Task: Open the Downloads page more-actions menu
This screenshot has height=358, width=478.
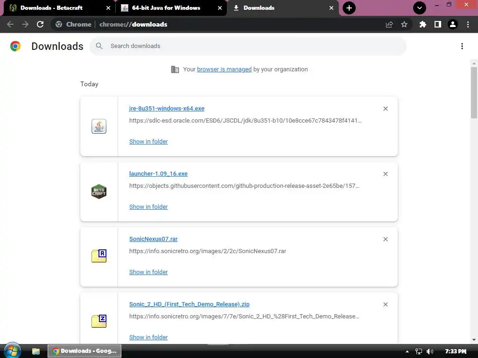Action: 462,46
